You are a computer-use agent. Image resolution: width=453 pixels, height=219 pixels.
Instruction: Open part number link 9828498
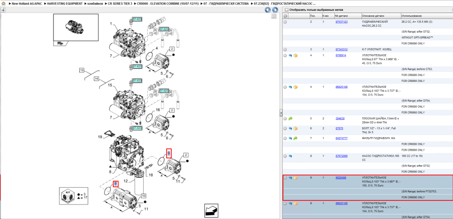coord(341,178)
